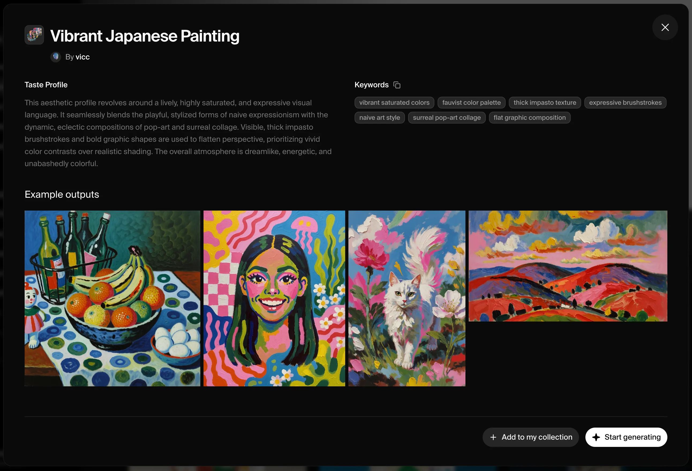
Task: Close the Vibrant Japanese Painting dialog
Action: click(665, 27)
